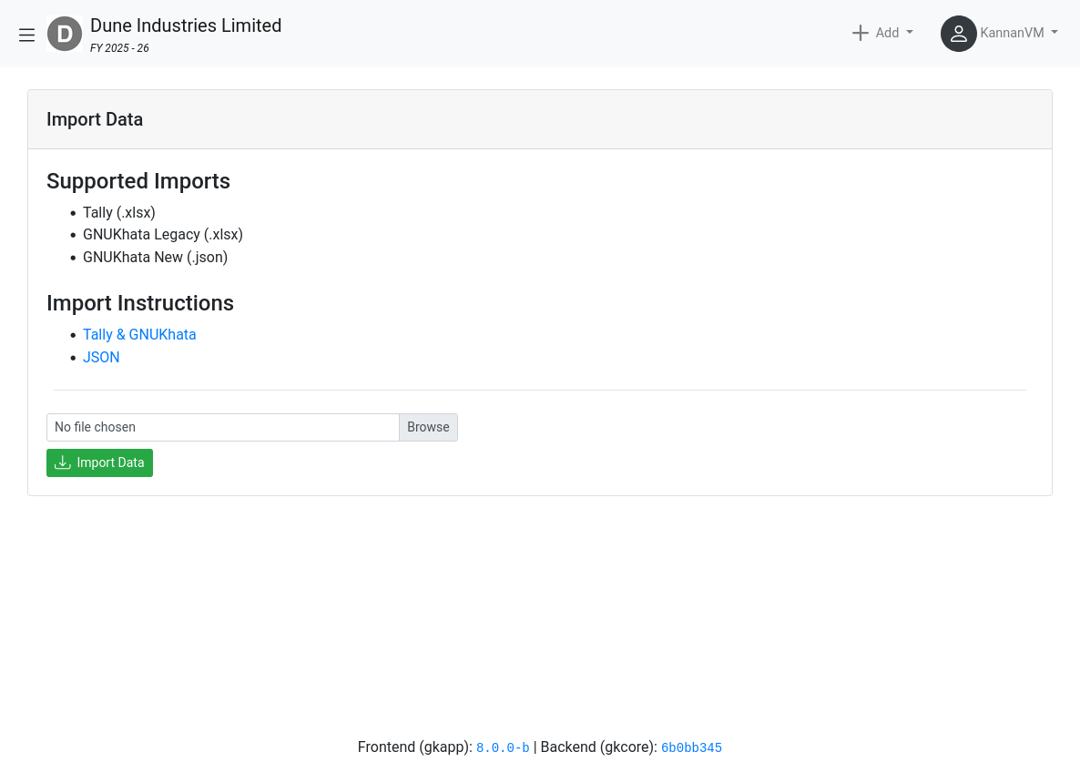Open the Tally & GNUKhata instructions link
This screenshot has width=1080, height=762.
pos(139,334)
